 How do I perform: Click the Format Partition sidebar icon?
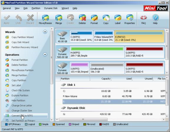(x=7, y=60)
